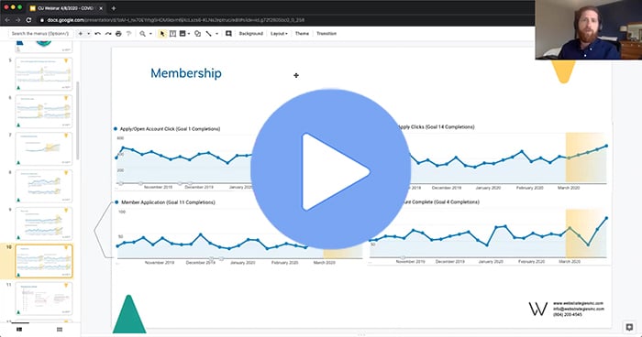Open the Layout dropdown

tap(279, 34)
